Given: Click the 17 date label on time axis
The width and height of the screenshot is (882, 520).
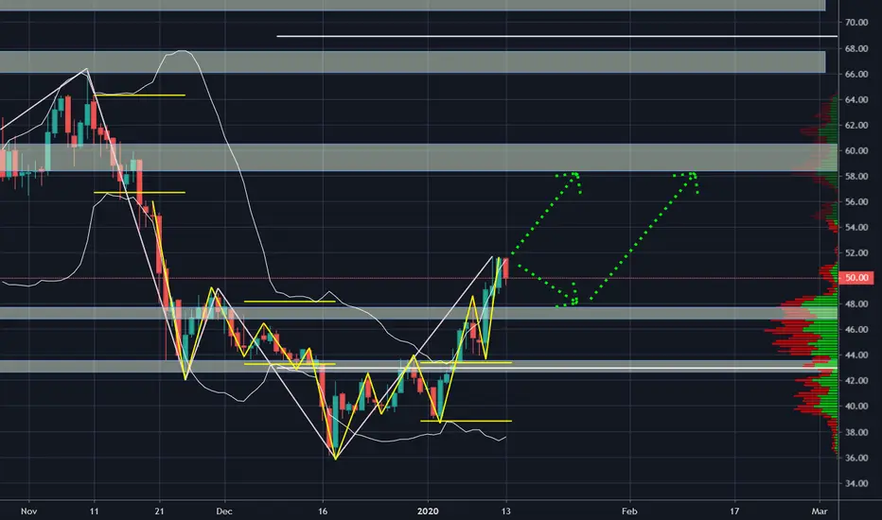Looking at the screenshot, I should (x=734, y=511).
